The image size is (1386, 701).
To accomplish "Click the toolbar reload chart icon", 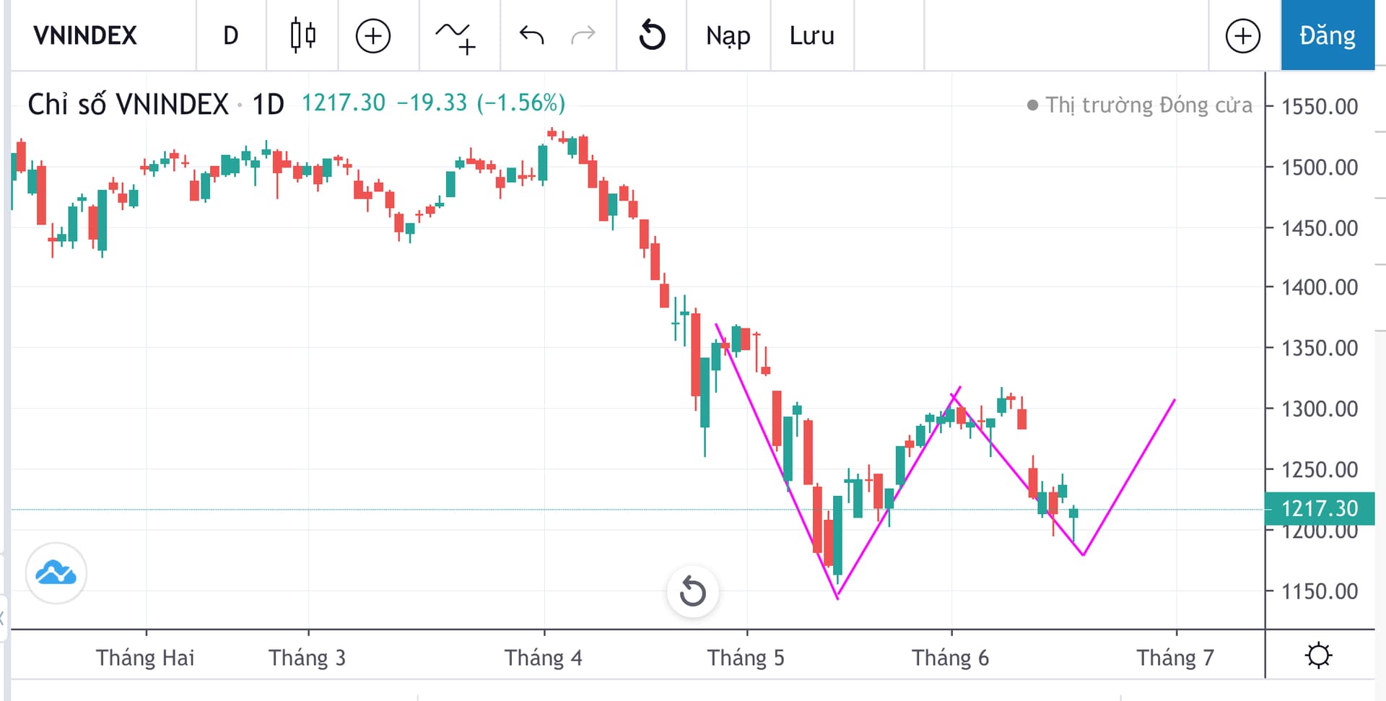I will tap(652, 35).
